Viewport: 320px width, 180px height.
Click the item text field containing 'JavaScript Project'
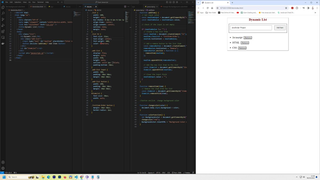251,28
